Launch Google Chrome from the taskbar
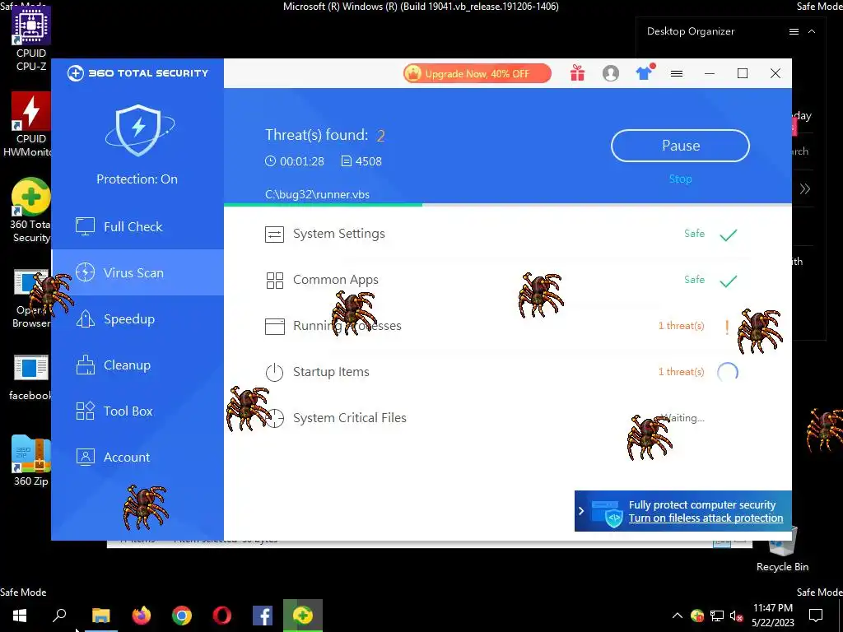 182,616
